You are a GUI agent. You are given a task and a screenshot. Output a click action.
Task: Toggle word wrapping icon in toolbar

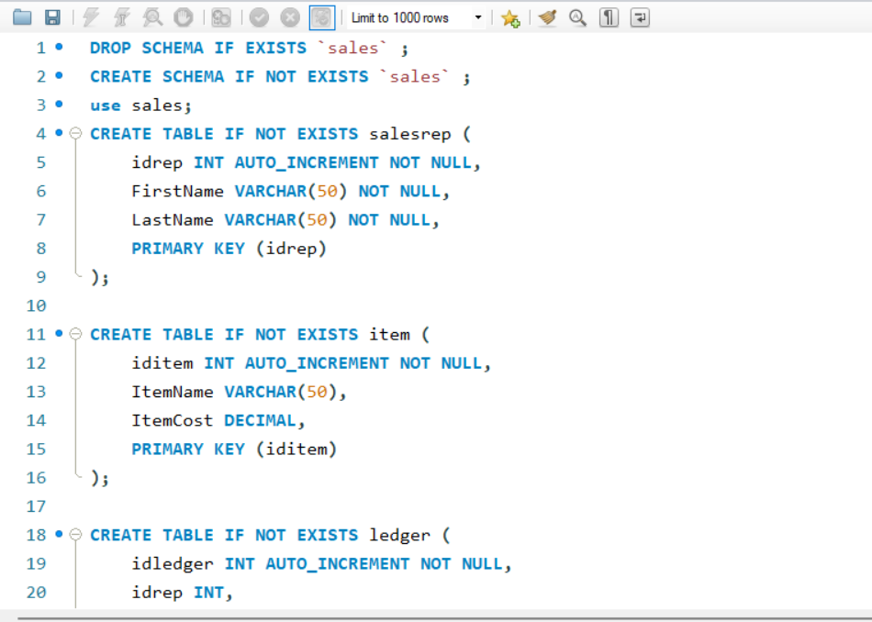pyautogui.click(x=640, y=17)
